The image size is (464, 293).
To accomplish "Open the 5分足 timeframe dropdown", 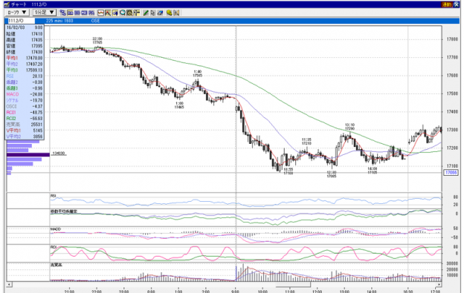I will (45, 13).
